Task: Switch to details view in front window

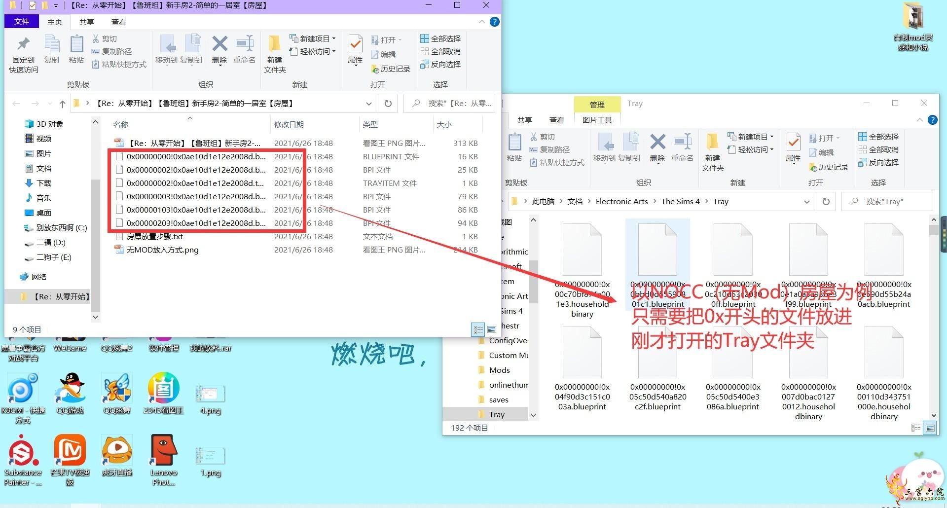Action: (478, 329)
